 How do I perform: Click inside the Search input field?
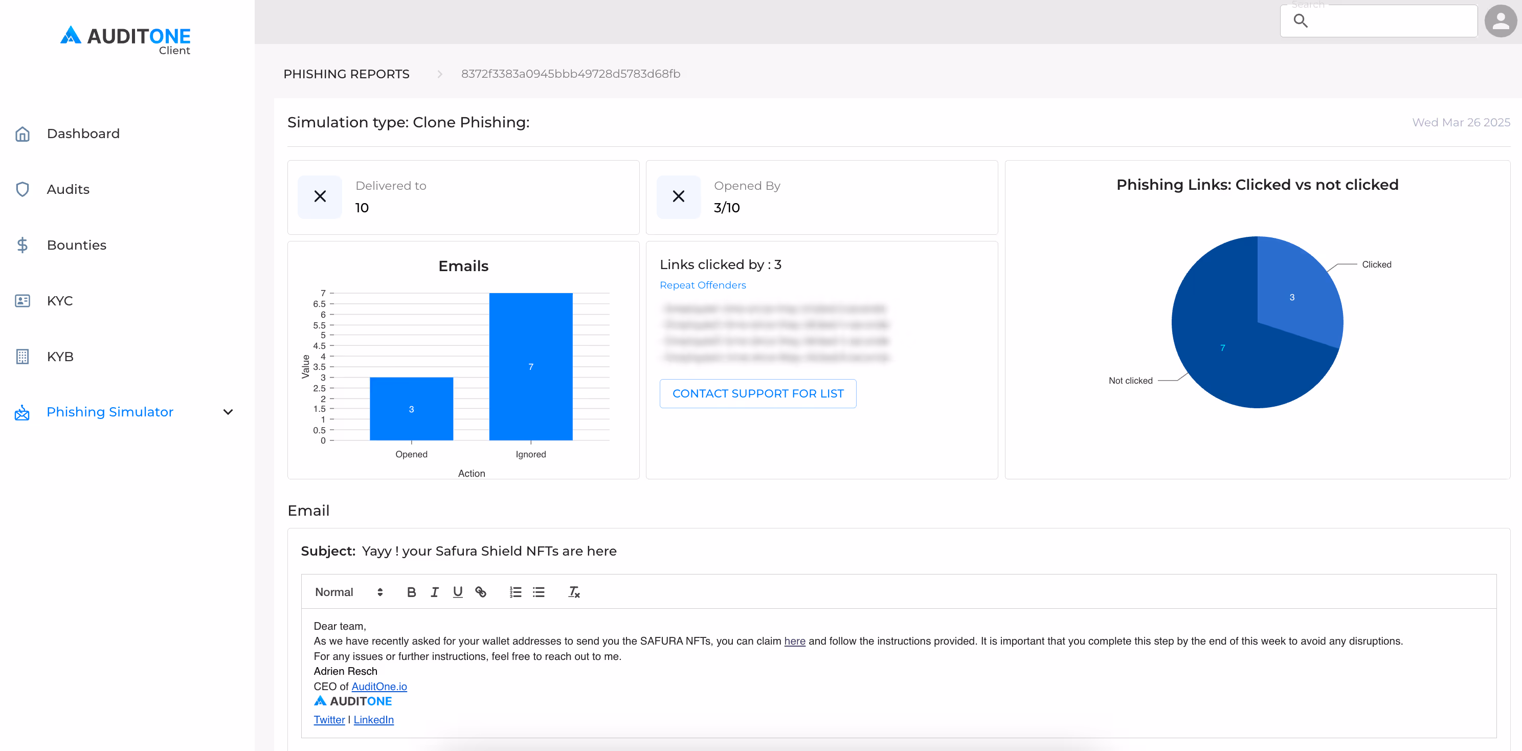tap(1389, 21)
